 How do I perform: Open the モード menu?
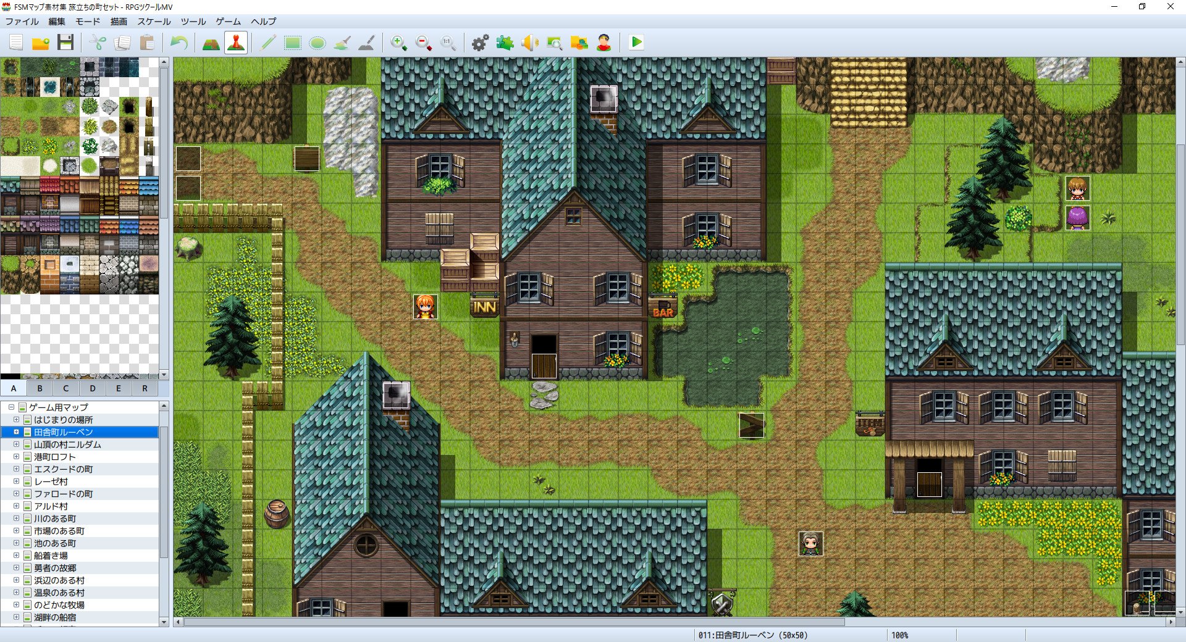(87, 22)
